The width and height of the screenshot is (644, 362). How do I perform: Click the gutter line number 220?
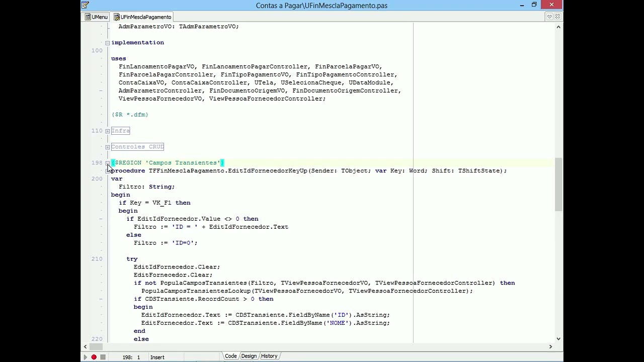coord(97,339)
